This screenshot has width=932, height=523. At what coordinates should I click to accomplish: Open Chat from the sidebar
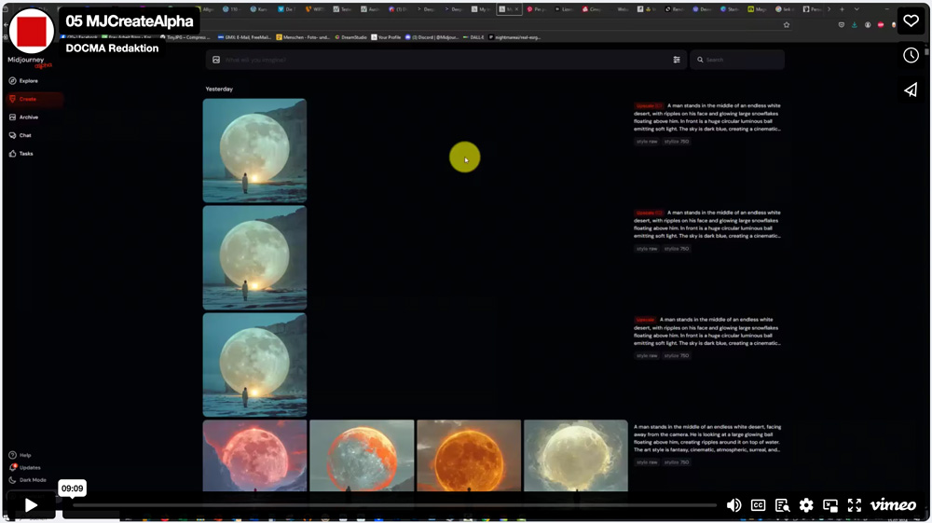click(25, 135)
